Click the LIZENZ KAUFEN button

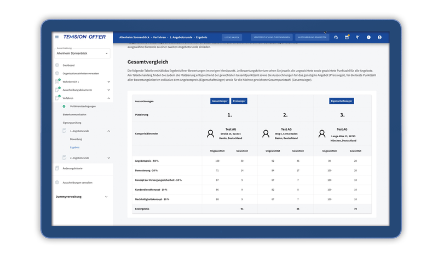click(x=232, y=37)
